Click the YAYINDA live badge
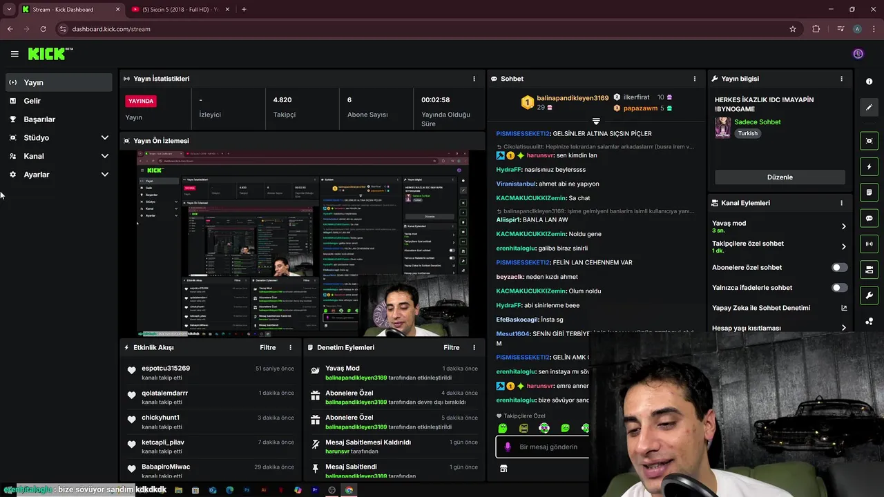884x497 pixels. 141,101
